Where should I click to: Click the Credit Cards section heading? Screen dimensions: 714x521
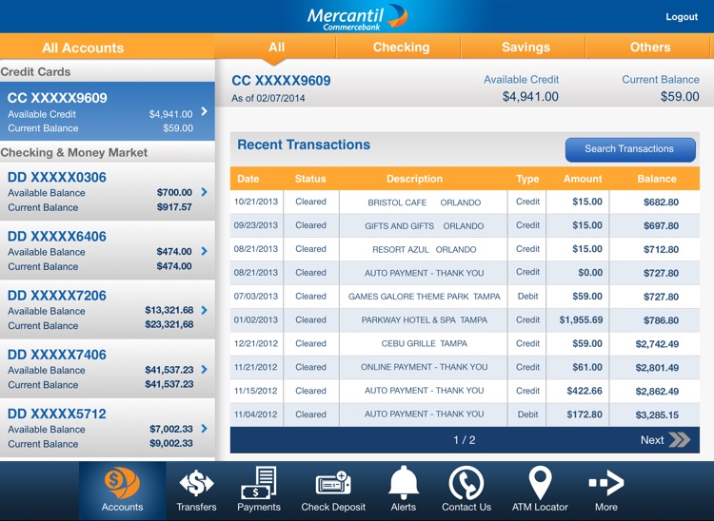pos(35,72)
